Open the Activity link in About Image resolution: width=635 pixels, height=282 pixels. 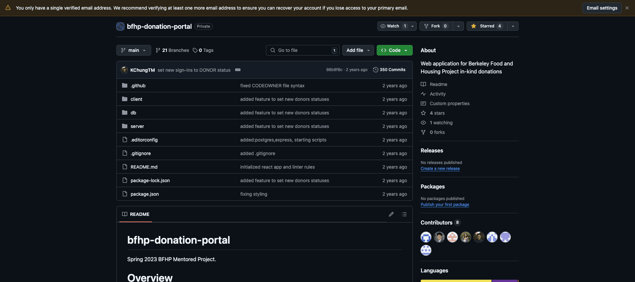438,94
